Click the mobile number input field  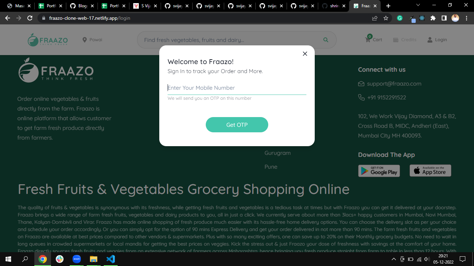237,88
